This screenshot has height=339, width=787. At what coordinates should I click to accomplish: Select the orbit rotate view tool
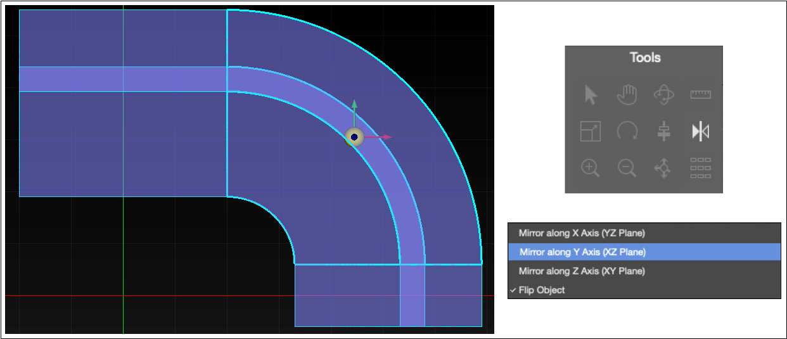(x=663, y=95)
